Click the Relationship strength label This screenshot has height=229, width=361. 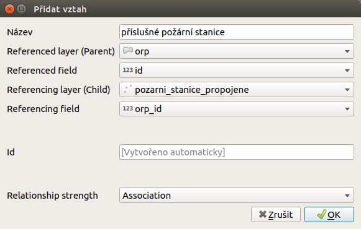(x=52, y=196)
